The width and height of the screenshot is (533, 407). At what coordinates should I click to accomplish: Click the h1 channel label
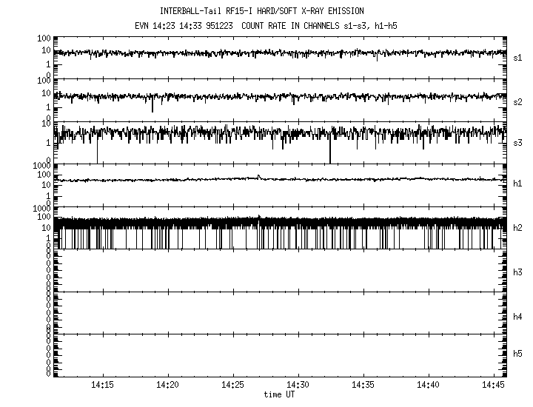coord(518,183)
